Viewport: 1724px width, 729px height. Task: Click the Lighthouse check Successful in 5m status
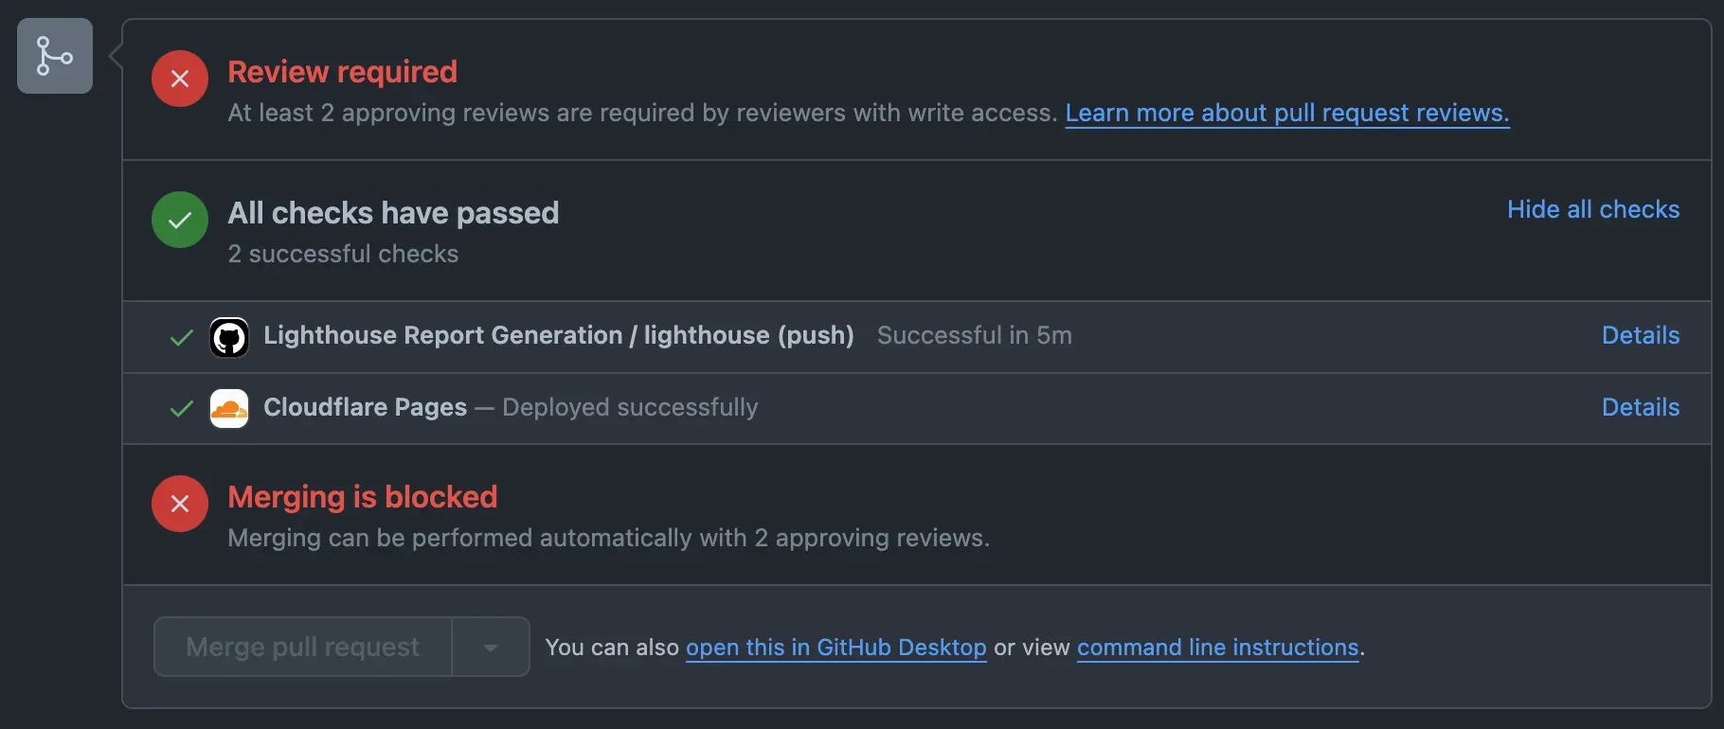coord(974,335)
